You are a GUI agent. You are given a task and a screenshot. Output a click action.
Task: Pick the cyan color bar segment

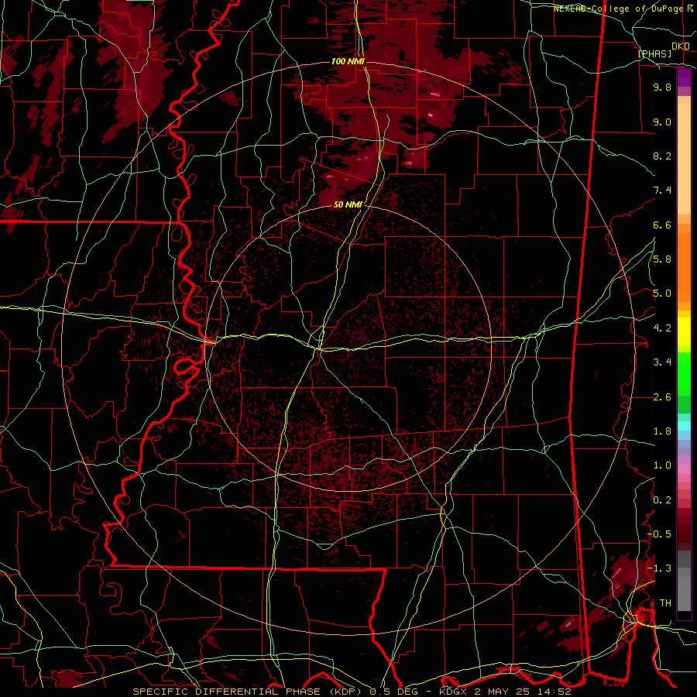pos(684,425)
